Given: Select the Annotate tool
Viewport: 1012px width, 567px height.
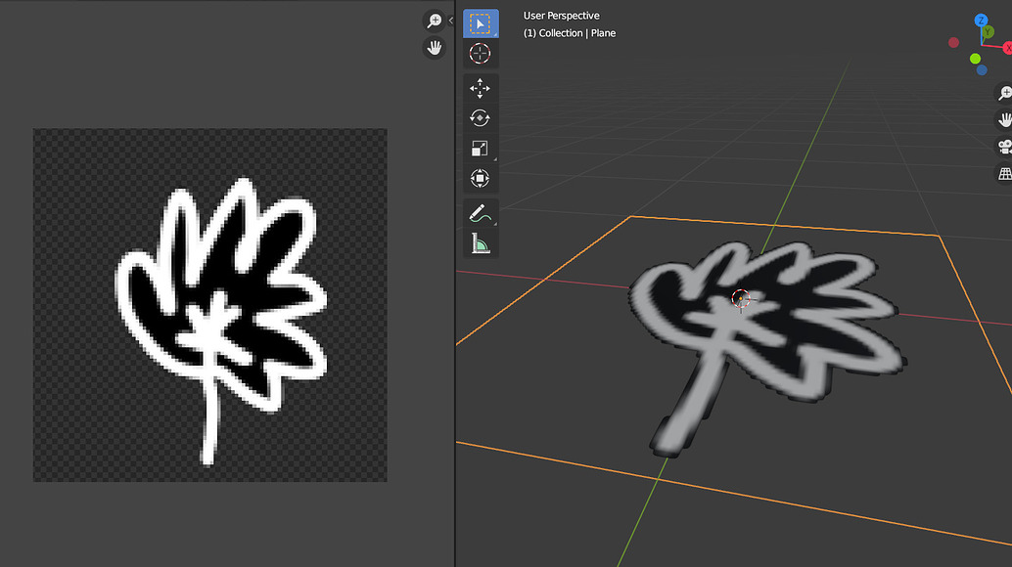Looking at the screenshot, I should (x=480, y=212).
